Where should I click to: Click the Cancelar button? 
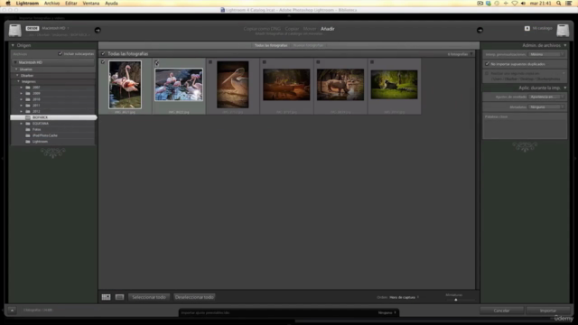(x=501, y=311)
